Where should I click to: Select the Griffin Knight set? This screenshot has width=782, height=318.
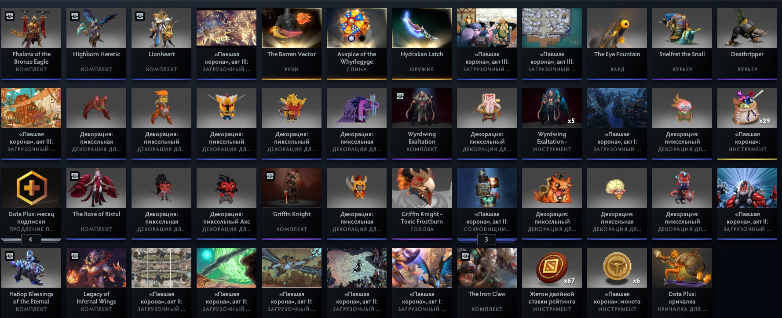292,203
